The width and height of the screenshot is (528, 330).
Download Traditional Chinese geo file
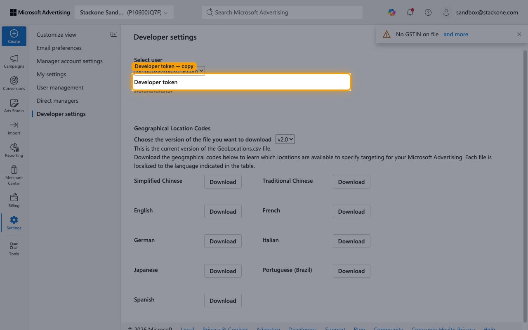point(351,181)
